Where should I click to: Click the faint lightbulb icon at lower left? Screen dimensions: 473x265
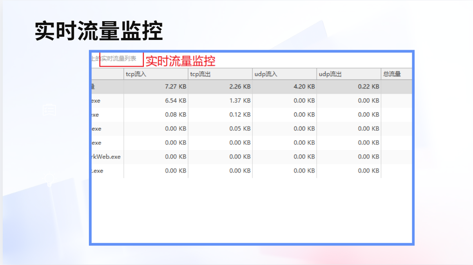point(49,180)
